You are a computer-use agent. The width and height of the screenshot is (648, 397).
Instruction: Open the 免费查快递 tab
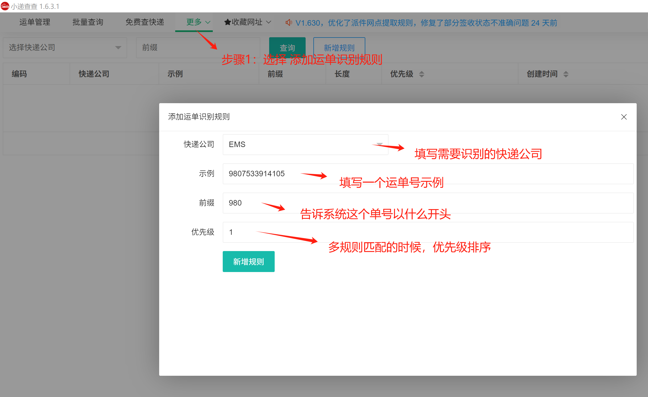pos(145,22)
